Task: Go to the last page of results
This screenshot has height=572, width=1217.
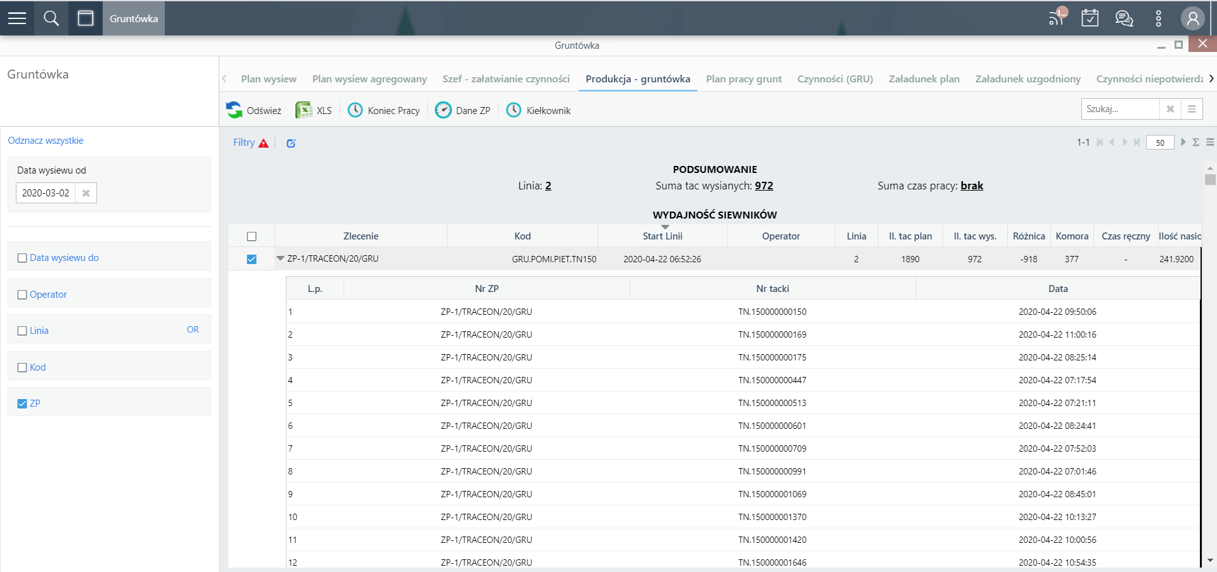Action: pyautogui.click(x=1137, y=143)
